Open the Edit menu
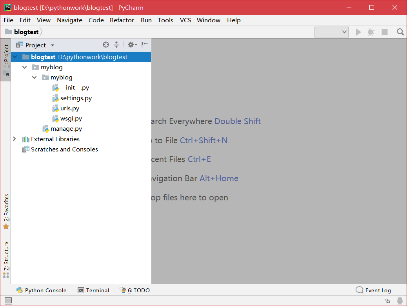The height and width of the screenshot is (306, 407). pos(25,20)
